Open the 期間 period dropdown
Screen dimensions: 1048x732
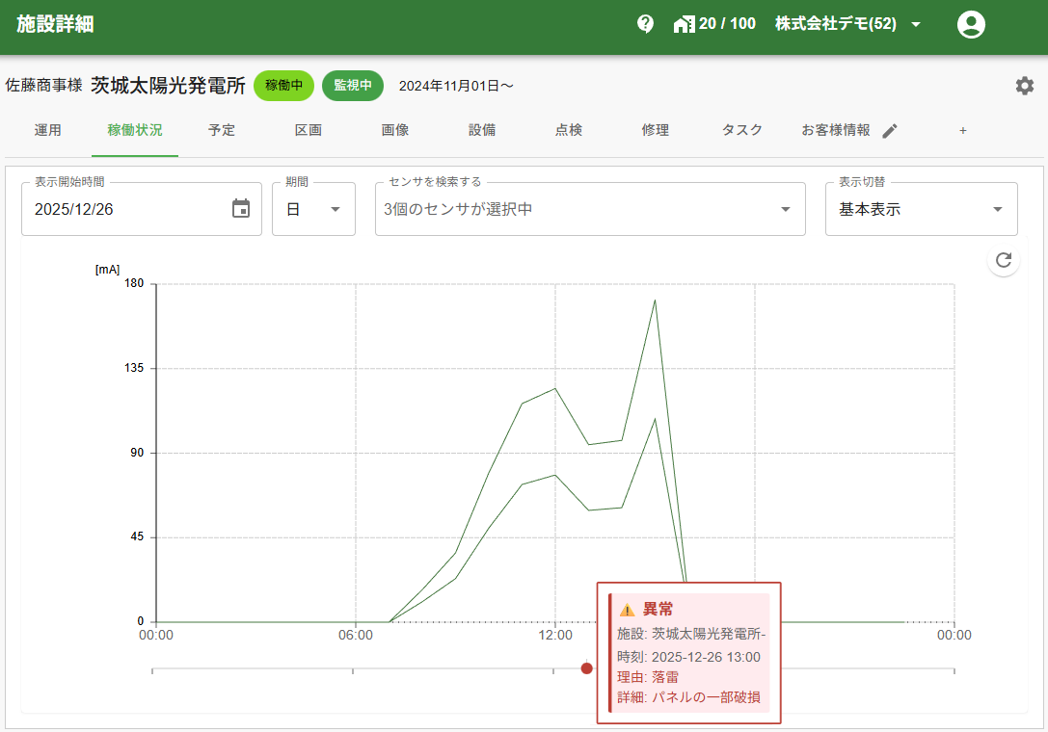[313, 209]
